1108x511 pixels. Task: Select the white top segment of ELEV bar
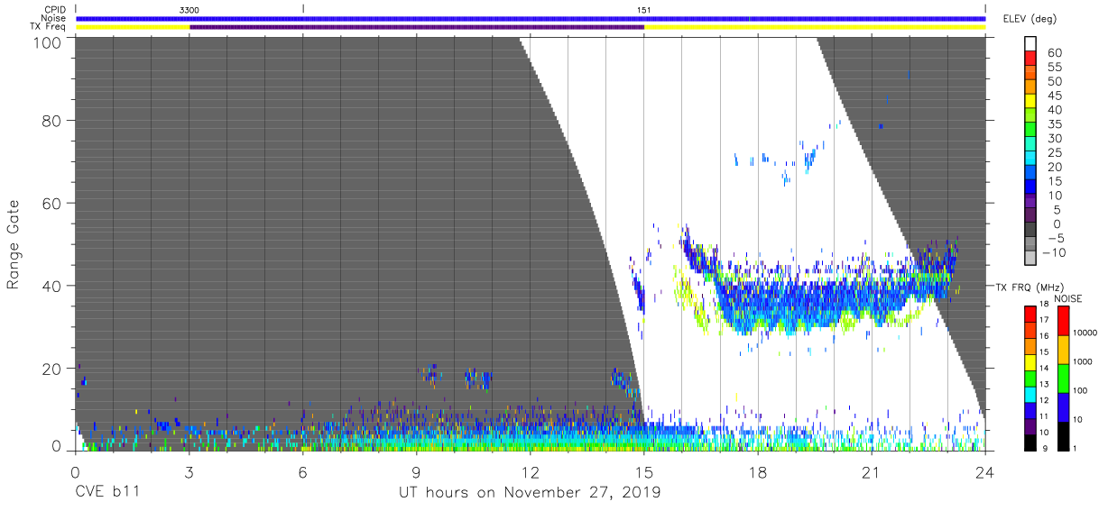tap(1031, 45)
